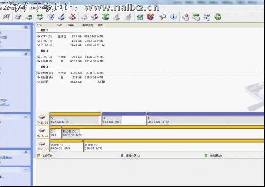Click the grey disks with clipboard wizard icon
This screenshot has width=265, height=187.
(207, 17)
